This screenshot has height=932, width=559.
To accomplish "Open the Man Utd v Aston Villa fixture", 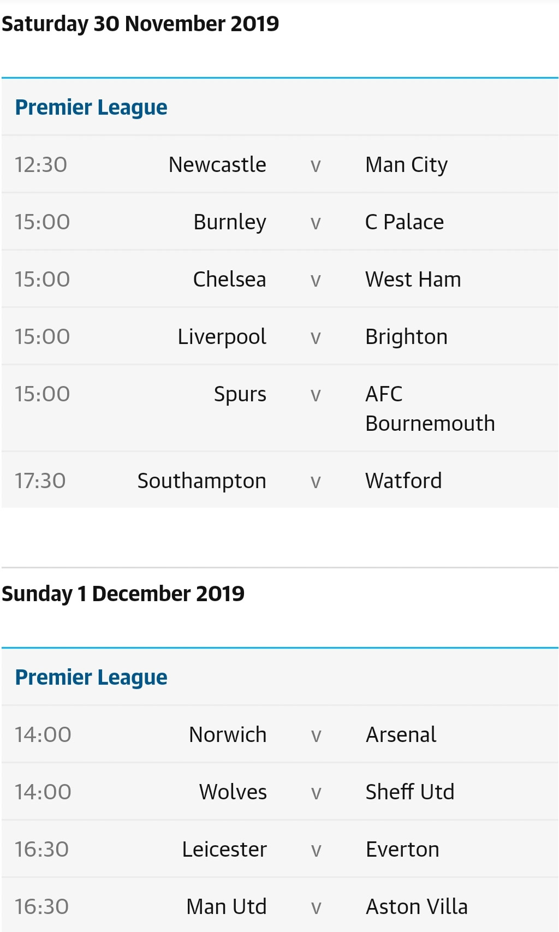I will 279,905.
